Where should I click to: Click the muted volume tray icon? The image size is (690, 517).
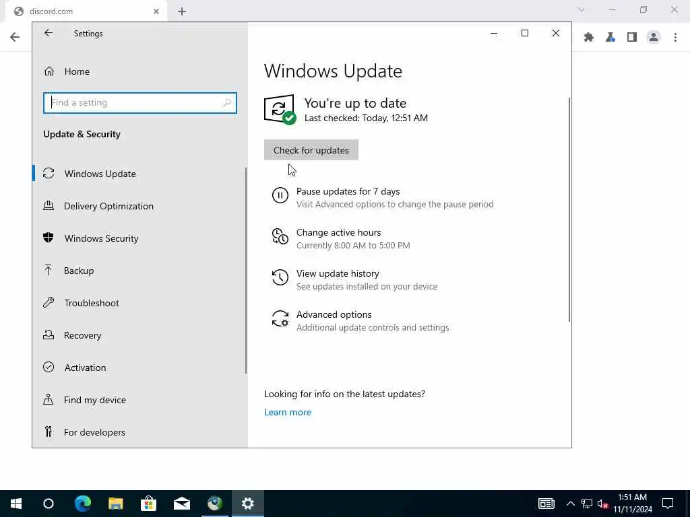(603, 504)
